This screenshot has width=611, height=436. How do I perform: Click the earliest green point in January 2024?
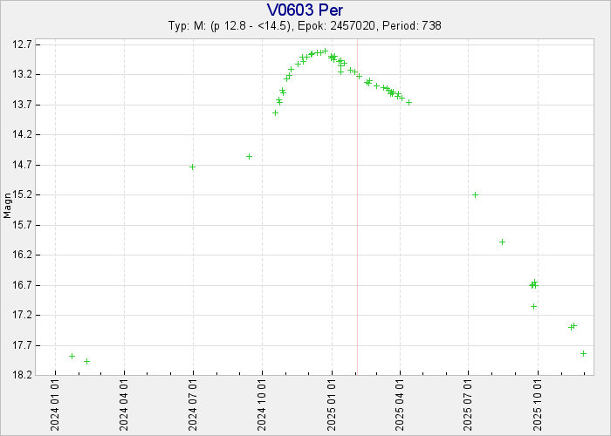72,356
